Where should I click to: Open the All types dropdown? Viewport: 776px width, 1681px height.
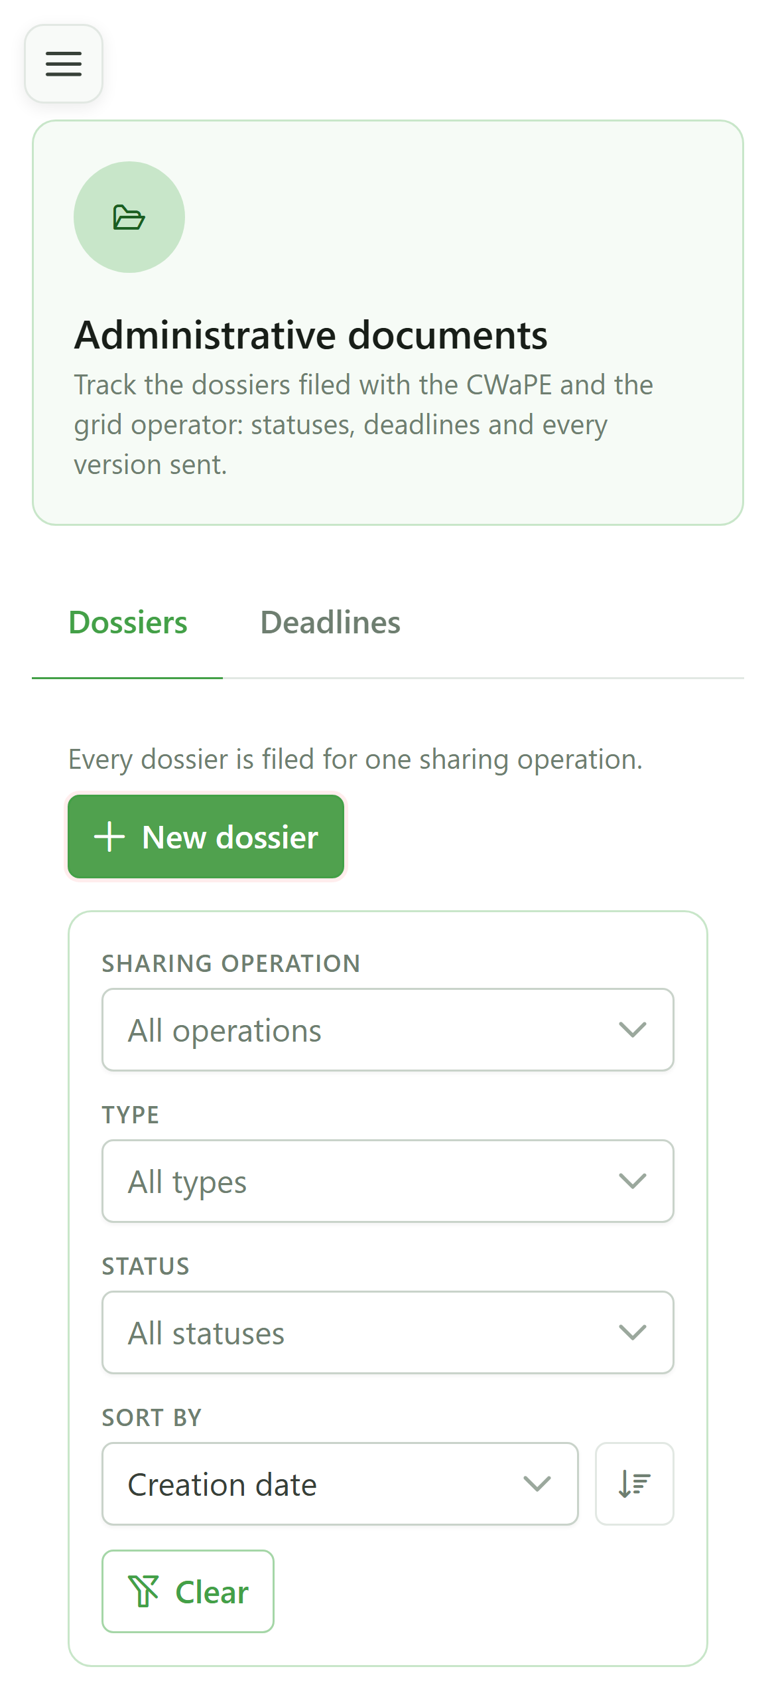(x=388, y=1181)
